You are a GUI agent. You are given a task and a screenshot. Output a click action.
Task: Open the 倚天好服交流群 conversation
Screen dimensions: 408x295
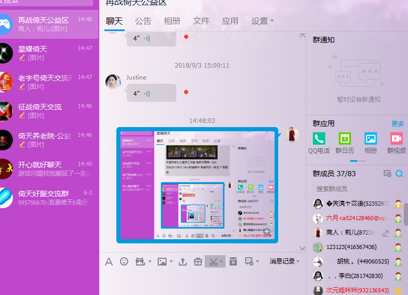pyautogui.click(x=49, y=198)
